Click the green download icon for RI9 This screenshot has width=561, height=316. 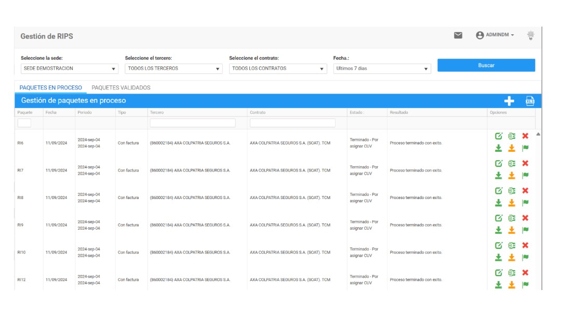(498, 230)
